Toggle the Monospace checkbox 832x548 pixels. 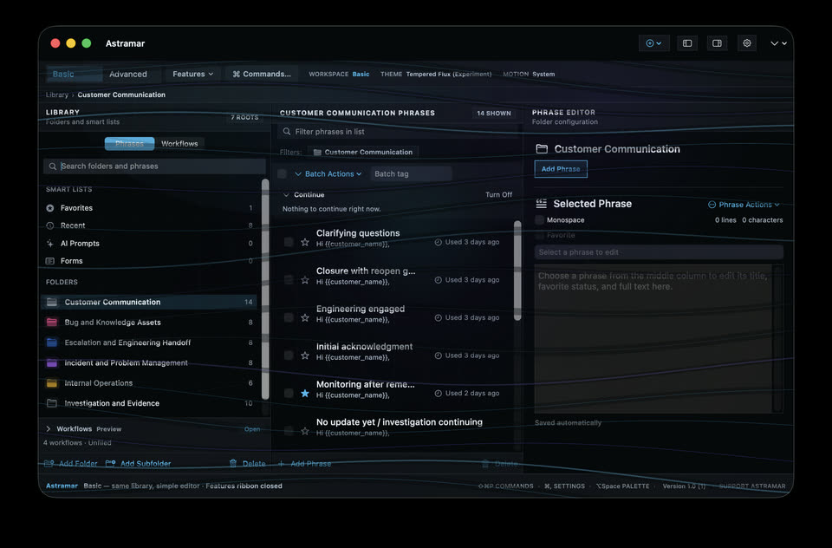pos(540,220)
